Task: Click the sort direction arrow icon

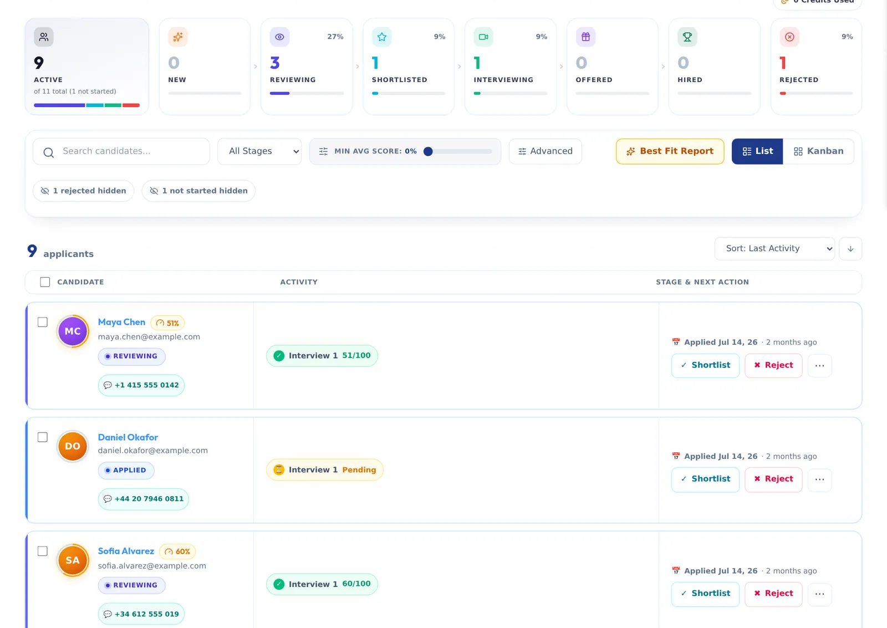Action: [x=850, y=249]
